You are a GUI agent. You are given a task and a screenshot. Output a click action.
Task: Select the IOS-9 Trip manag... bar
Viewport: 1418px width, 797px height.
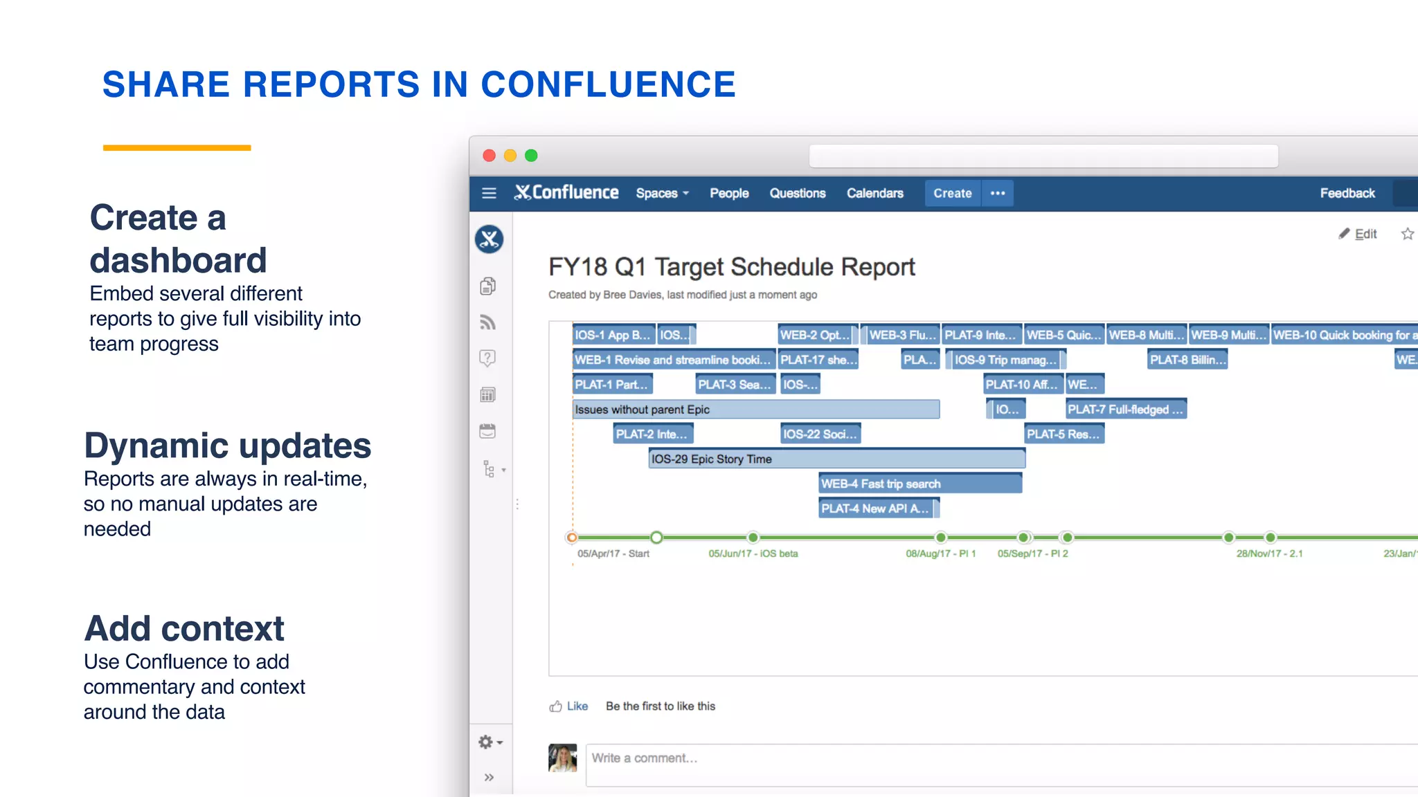click(1007, 360)
